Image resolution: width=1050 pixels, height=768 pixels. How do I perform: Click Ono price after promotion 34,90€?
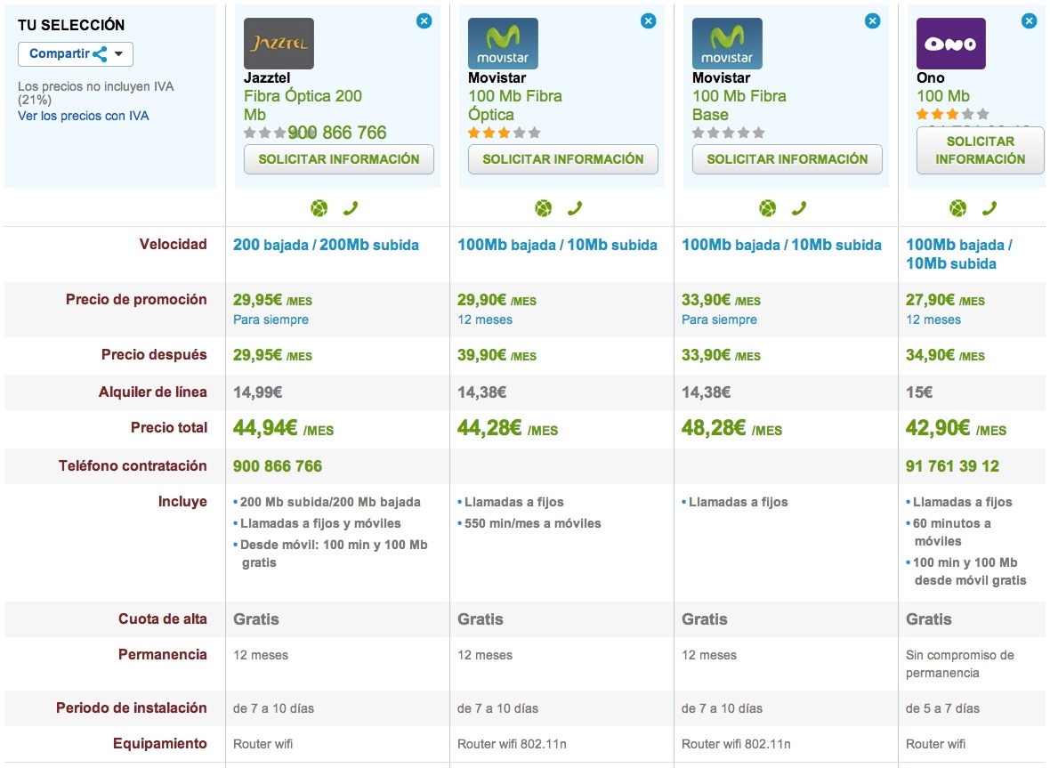(x=946, y=356)
